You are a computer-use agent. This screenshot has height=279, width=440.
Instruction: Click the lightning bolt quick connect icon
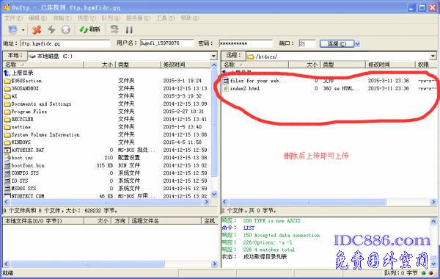pos(51,29)
